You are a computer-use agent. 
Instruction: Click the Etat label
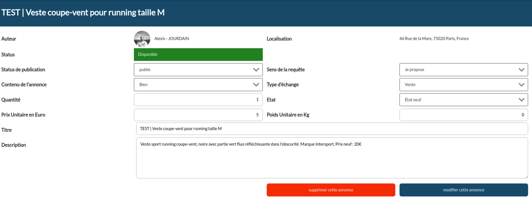pyautogui.click(x=271, y=100)
